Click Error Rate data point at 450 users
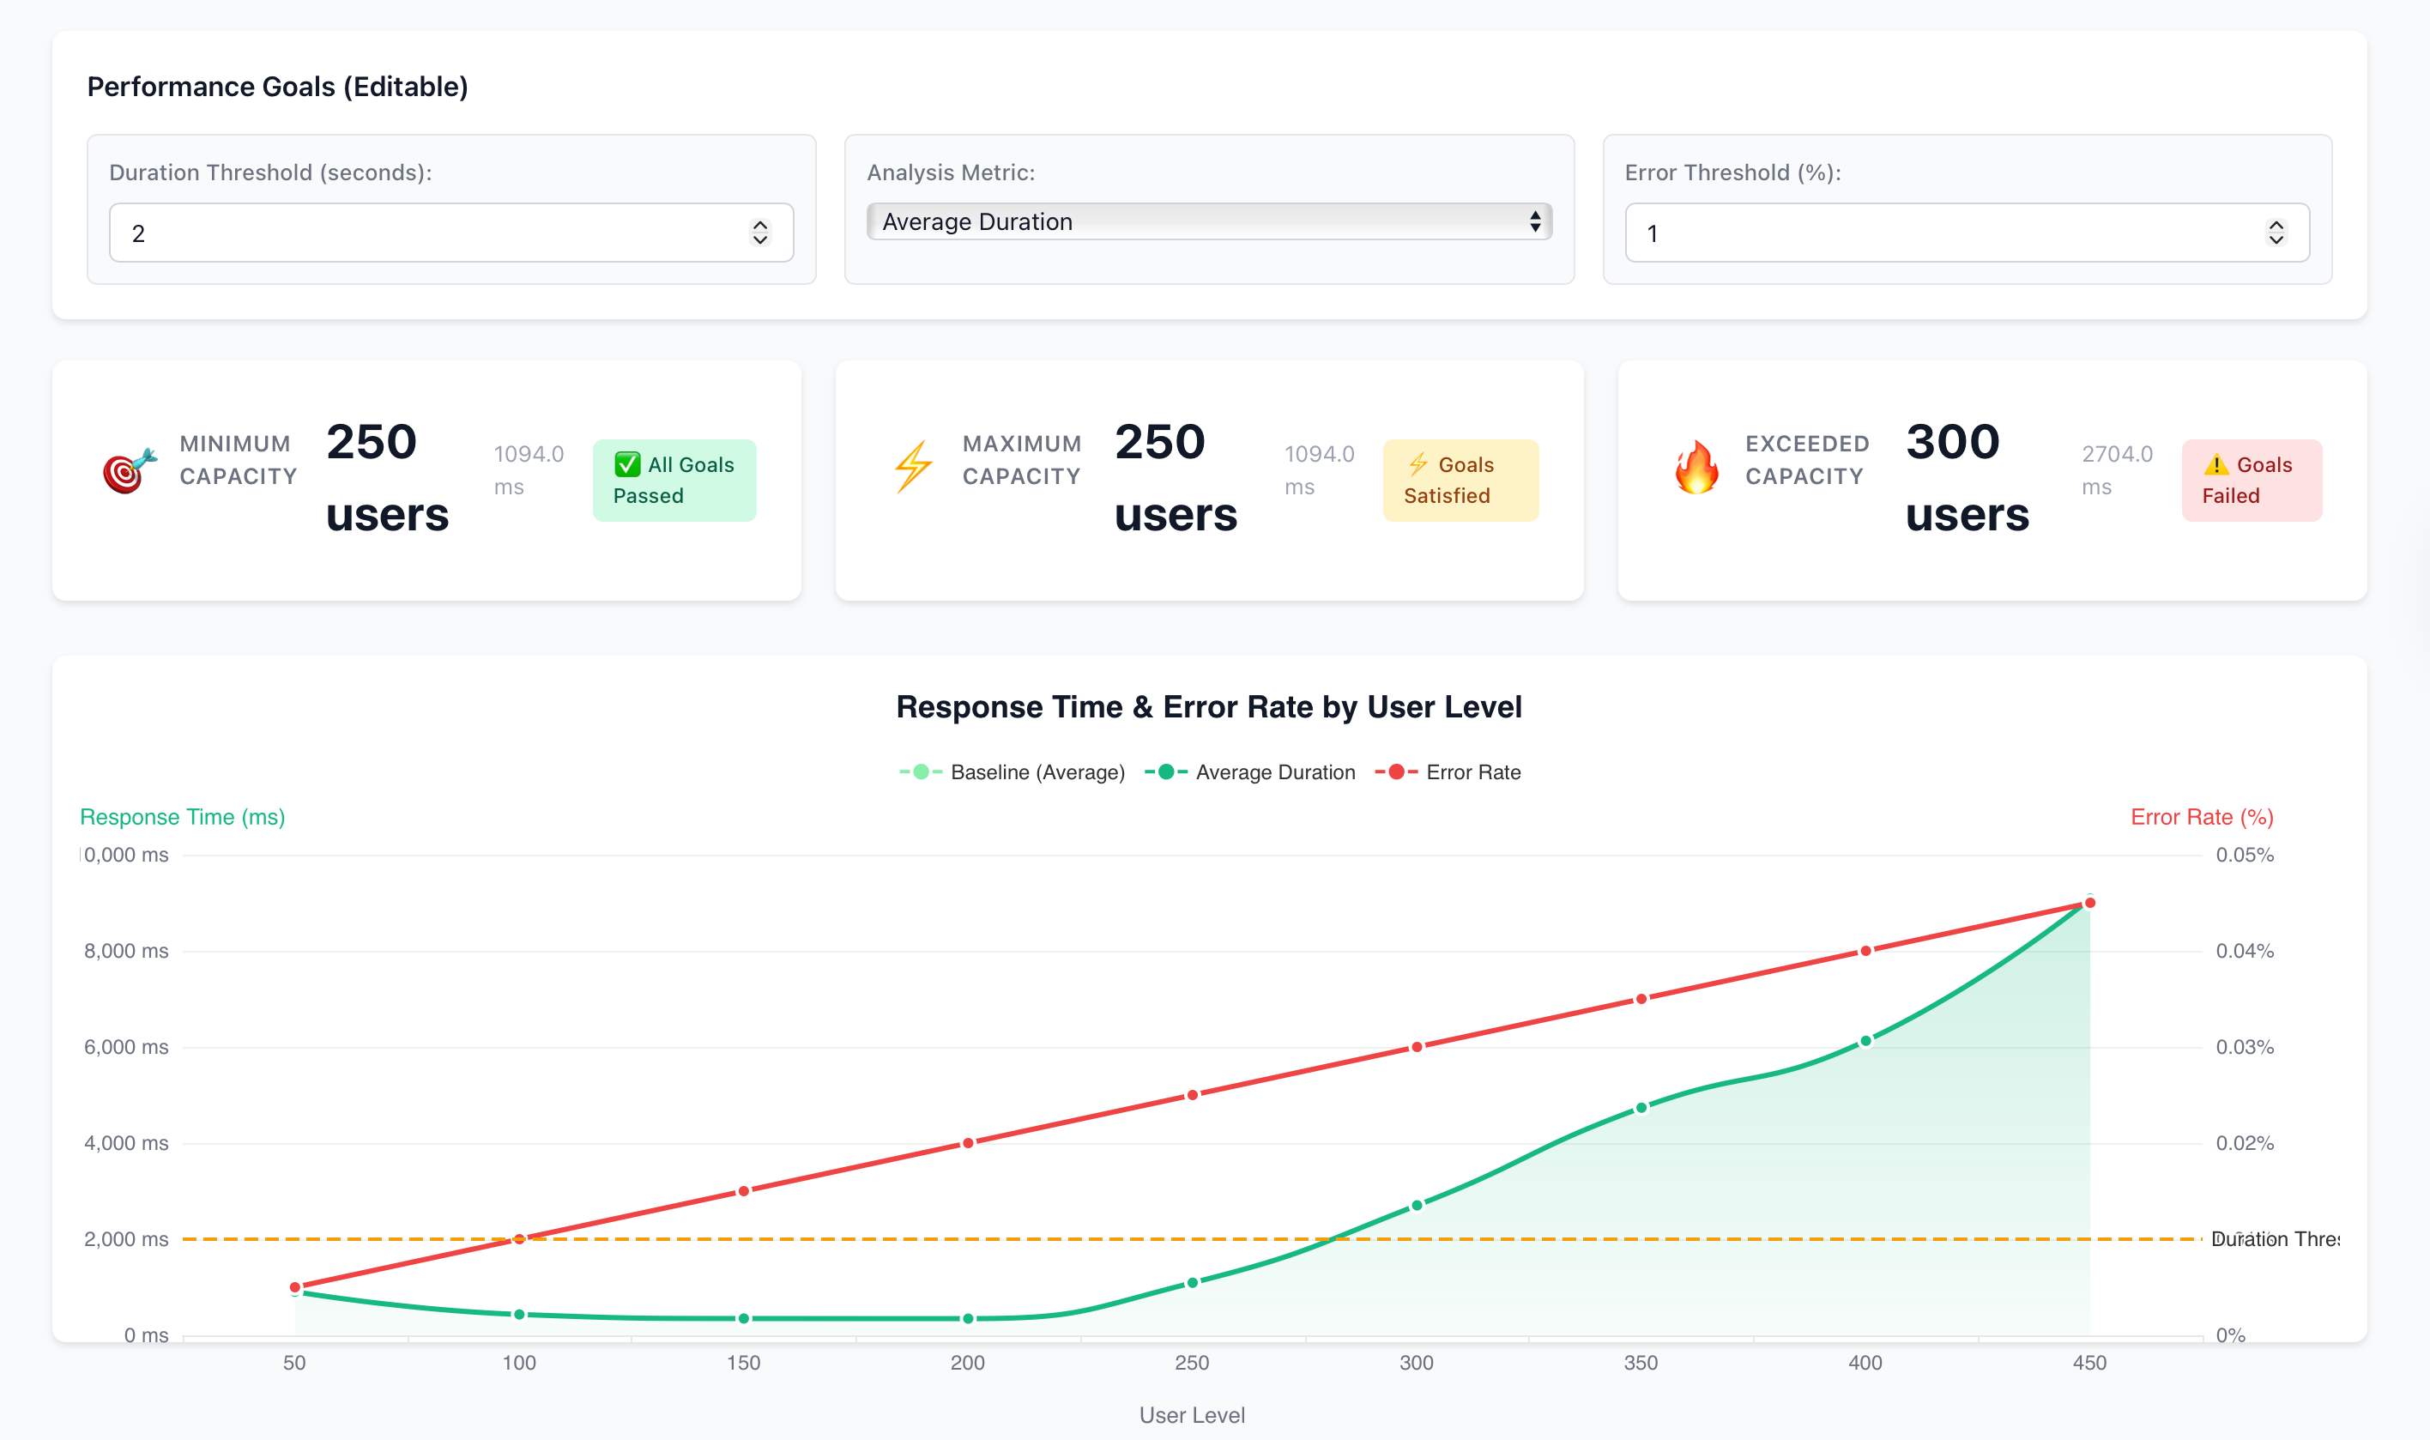The height and width of the screenshot is (1440, 2430). 2089,904
